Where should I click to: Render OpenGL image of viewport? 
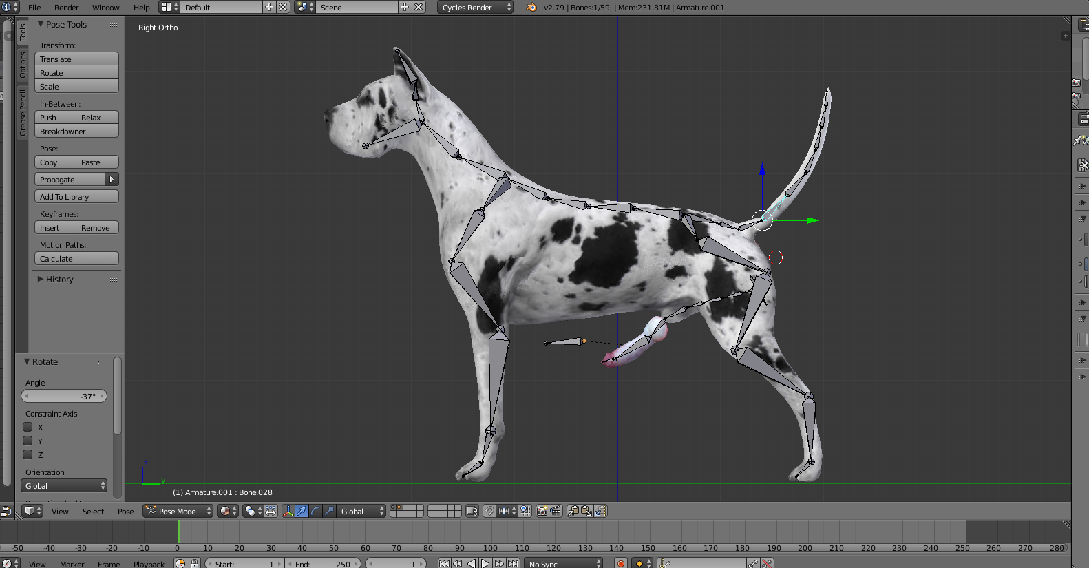coord(542,511)
